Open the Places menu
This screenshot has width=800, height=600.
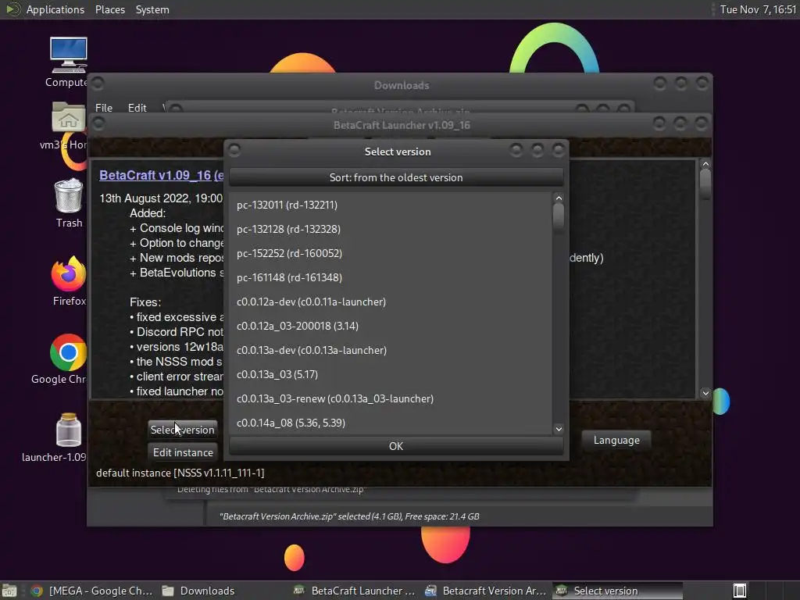pyautogui.click(x=109, y=9)
